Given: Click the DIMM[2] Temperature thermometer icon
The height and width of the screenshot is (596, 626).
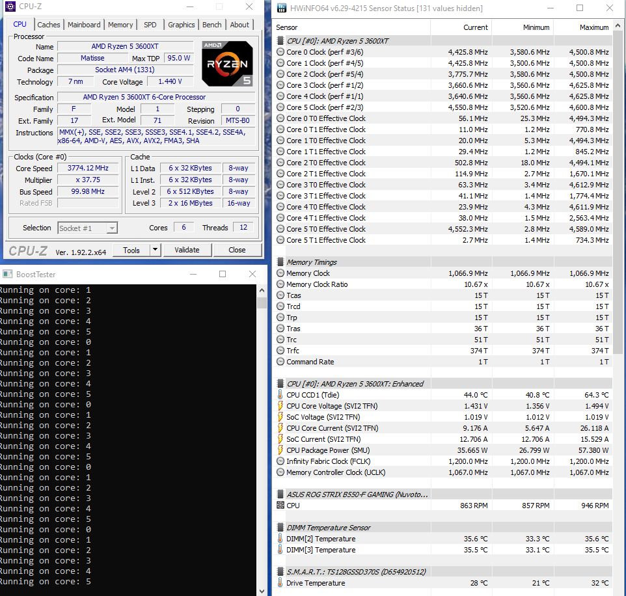Looking at the screenshot, I should click(280, 539).
